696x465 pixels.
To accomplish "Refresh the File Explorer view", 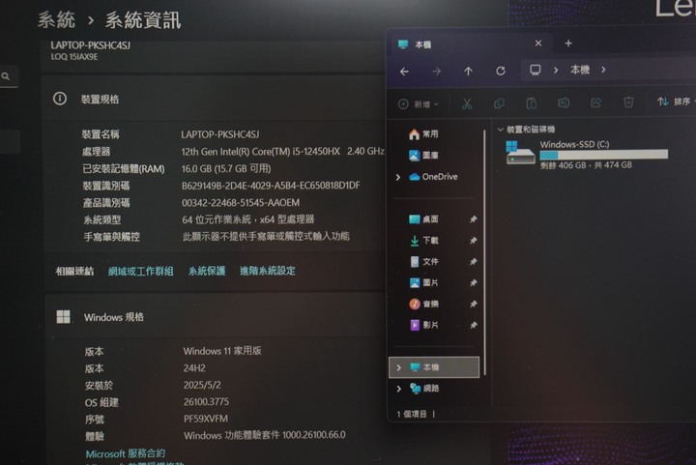I will [x=501, y=71].
